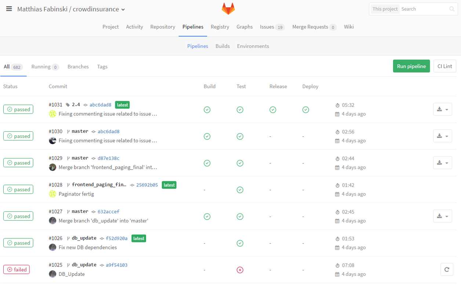Viewport: 461px width, 285px height.
Task: Click Test stage passed icon for #1028
Action: point(240,190)
